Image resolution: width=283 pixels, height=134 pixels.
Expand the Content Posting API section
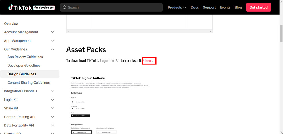(x=53, y=117)
